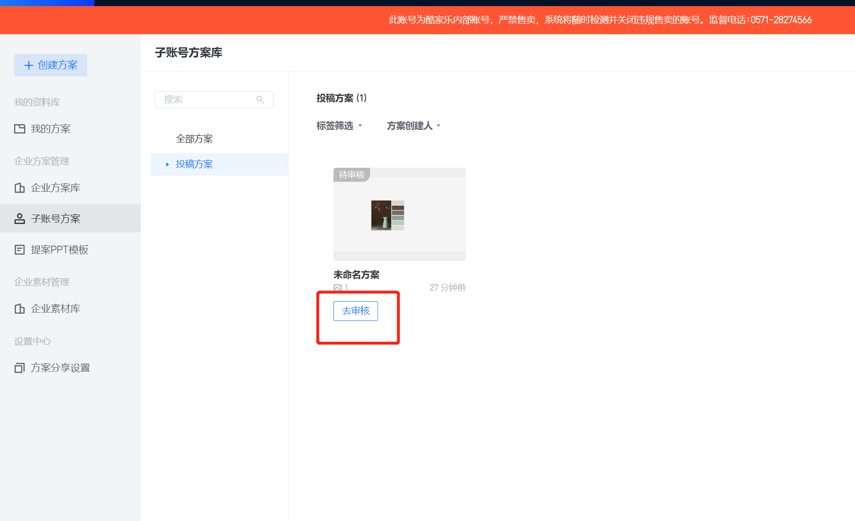Click the 企业方案库 building icon
Viewport: 855px width, 521px height.
[20, 188]
